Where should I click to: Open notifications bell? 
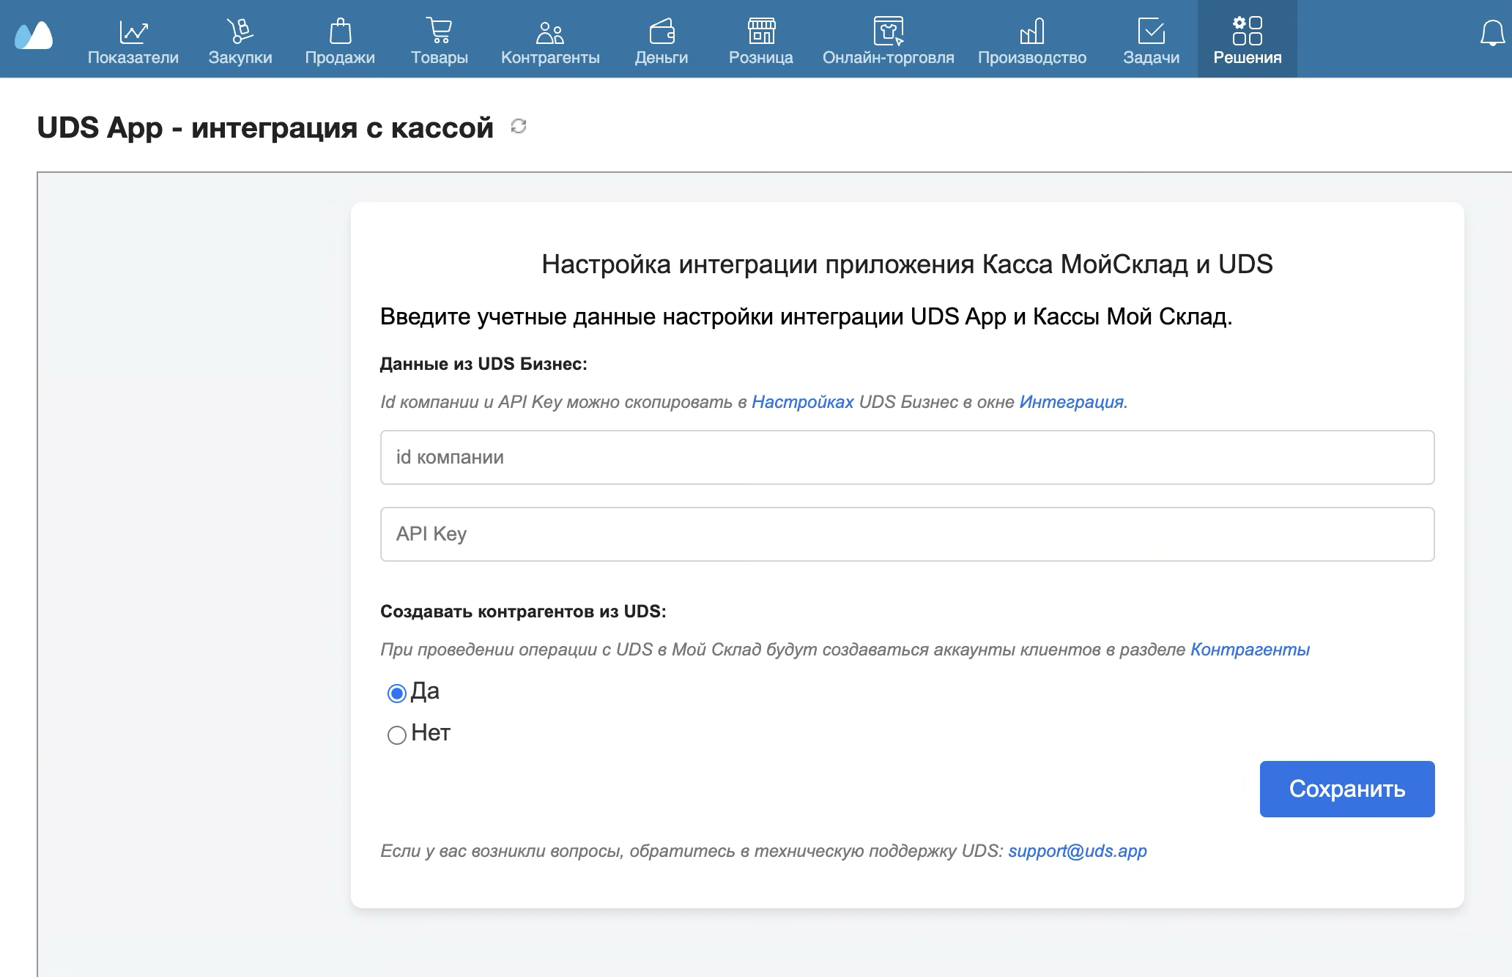click(1492, 34)
